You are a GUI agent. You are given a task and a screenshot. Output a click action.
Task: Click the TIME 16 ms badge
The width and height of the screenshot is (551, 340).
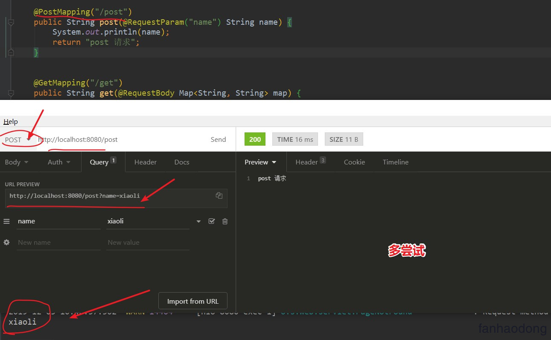click(295, 139)
